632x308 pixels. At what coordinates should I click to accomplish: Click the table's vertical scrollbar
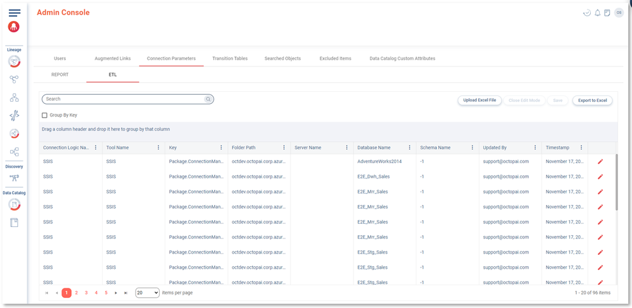pyautogui.click(x=617, y=183)
